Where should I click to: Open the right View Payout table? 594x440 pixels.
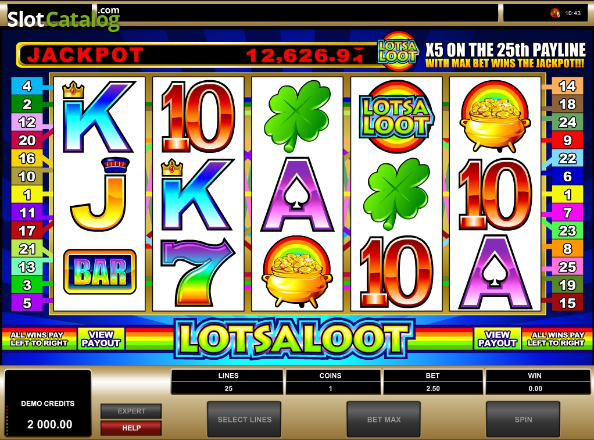click(x=498, y=339)
